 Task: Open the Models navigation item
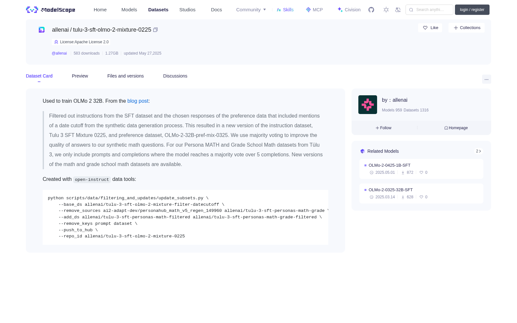click(129, 10)
